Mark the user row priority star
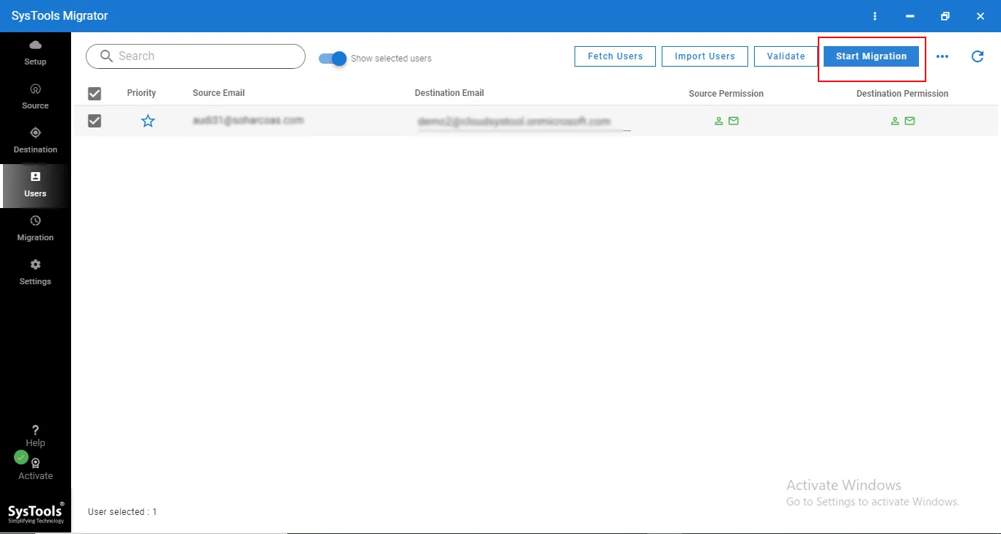1001x534 pixels. pos(148,121)
